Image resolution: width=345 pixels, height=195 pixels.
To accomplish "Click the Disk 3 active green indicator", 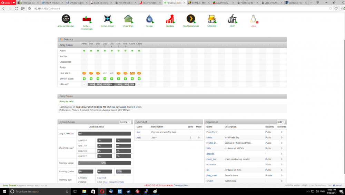I will click(x=105, y=51).
